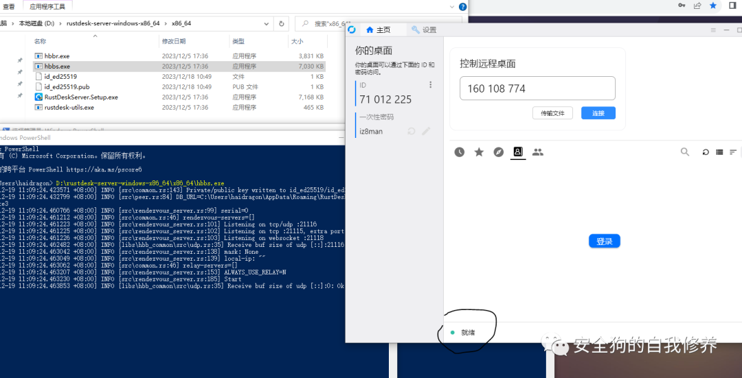The image size is (742, 378).
Task: Click the browser bookmark star icon
Action: [712, 5]
